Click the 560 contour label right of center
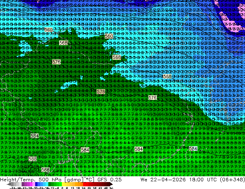The height and width of the screenshot is (189, 245). [x=109, y=36]
